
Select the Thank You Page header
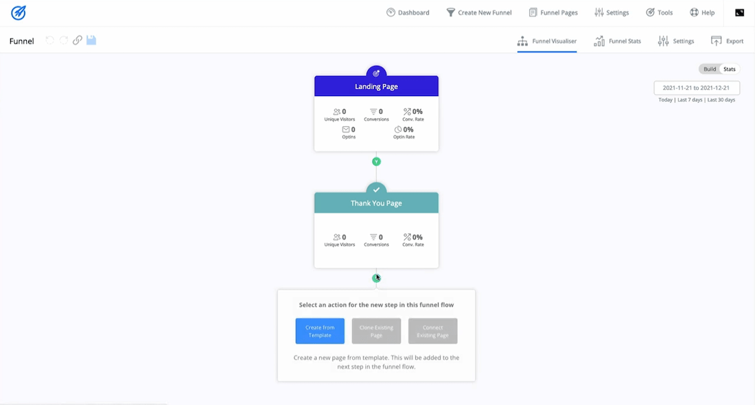[376, 202]
